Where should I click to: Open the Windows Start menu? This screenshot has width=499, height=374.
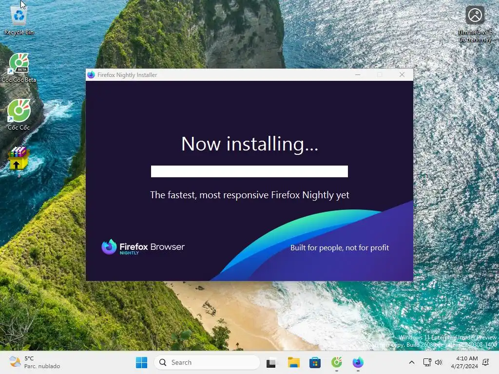[x=142, y=362]
